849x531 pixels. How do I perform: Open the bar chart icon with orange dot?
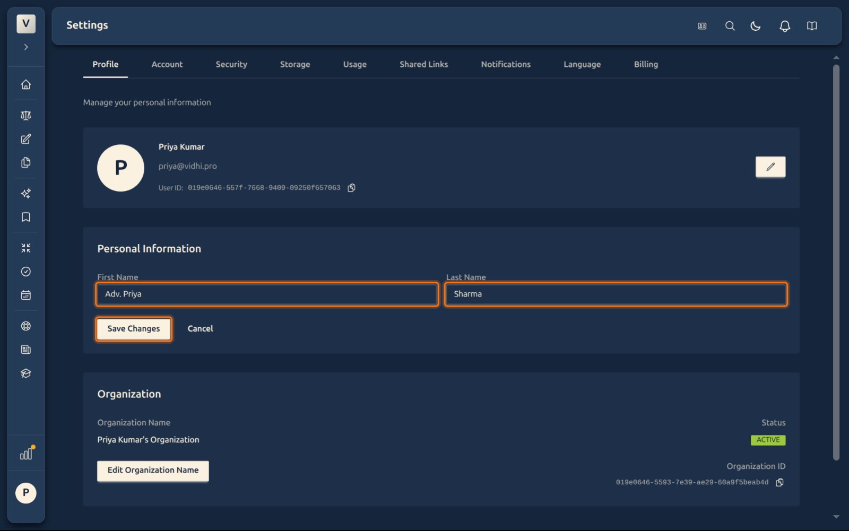coord(27,454)
